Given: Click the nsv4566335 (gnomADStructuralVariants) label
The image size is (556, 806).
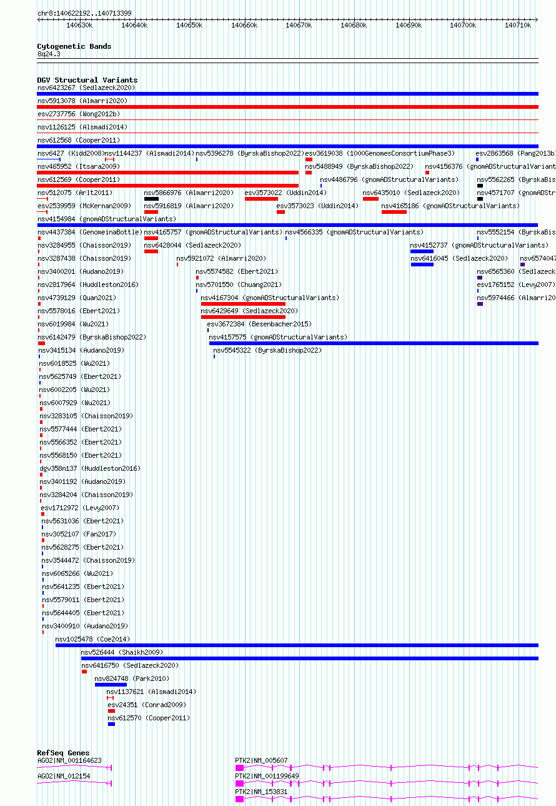Looking at the screenshot, I should click(x=354, y=232).
